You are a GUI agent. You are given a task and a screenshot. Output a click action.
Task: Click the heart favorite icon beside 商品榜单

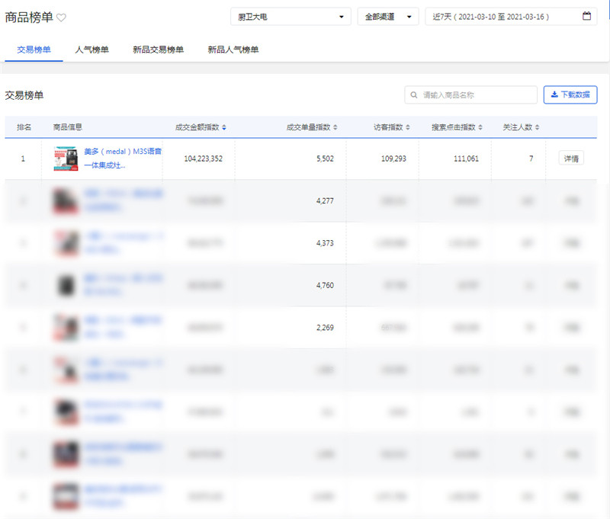pos(62,18)
